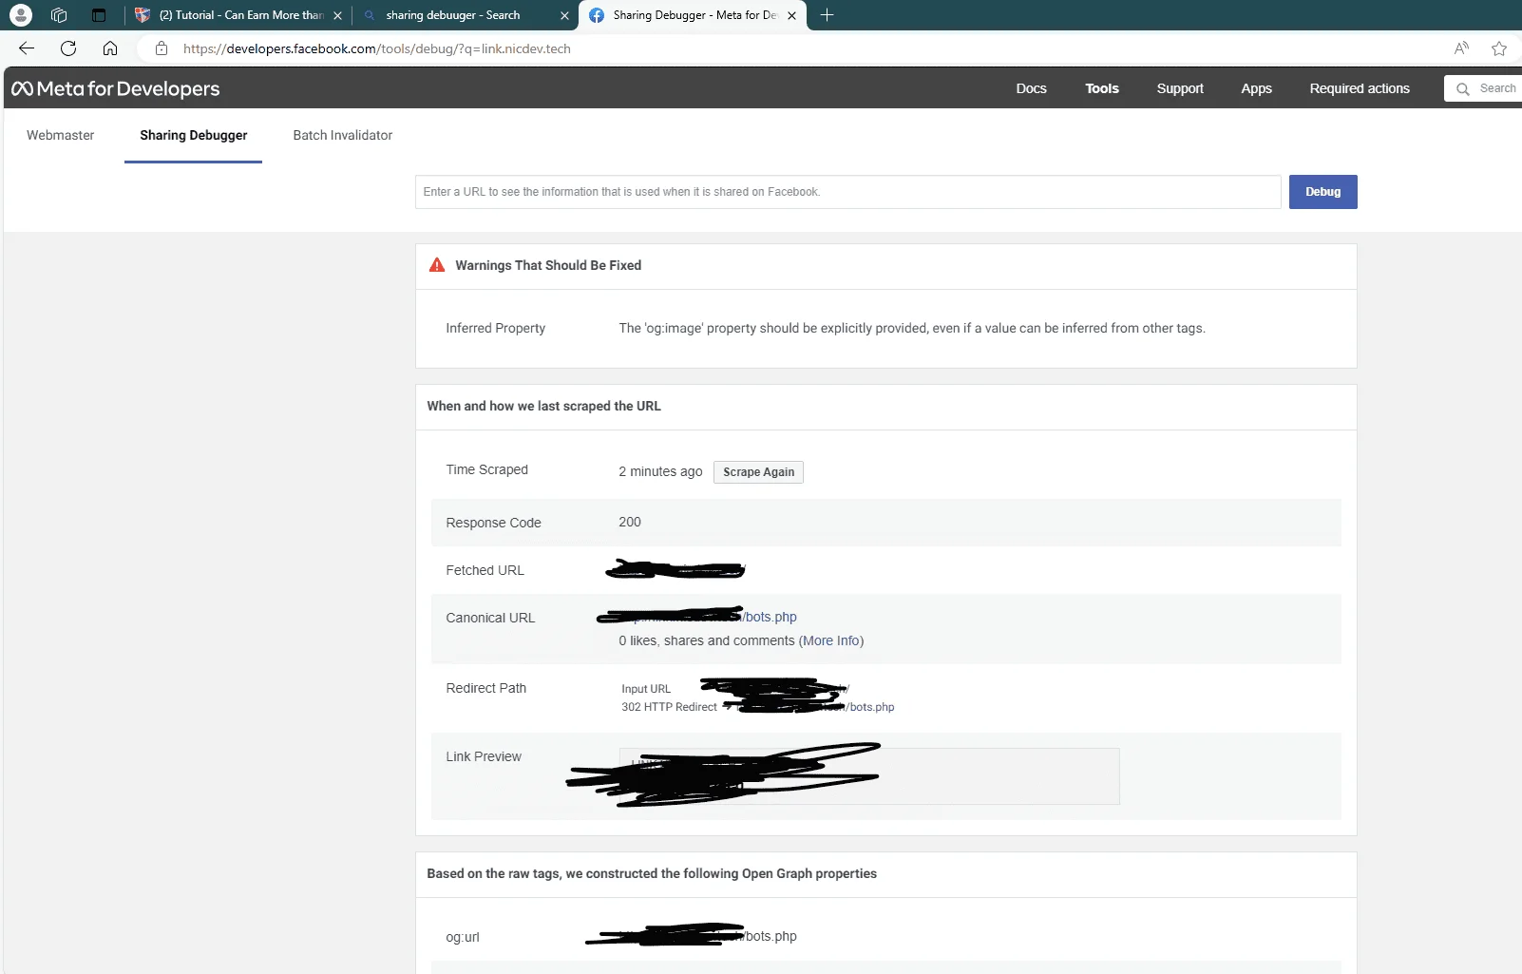
Task: Click the Meta for Developers logo
Action: (116, 88)
